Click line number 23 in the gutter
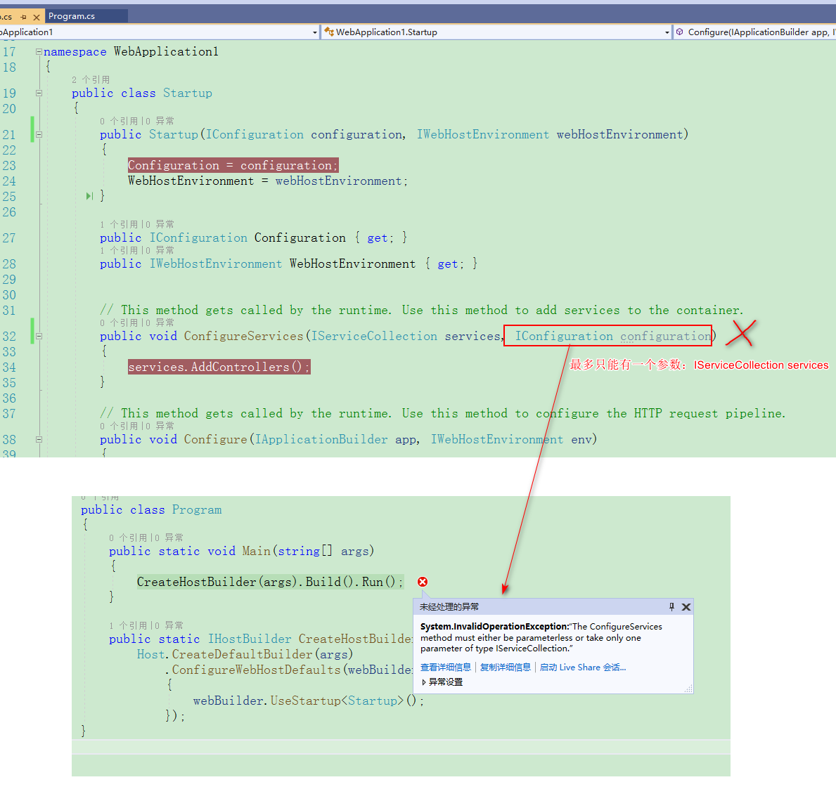Screen dimensions: 836x801 (10, 165)
